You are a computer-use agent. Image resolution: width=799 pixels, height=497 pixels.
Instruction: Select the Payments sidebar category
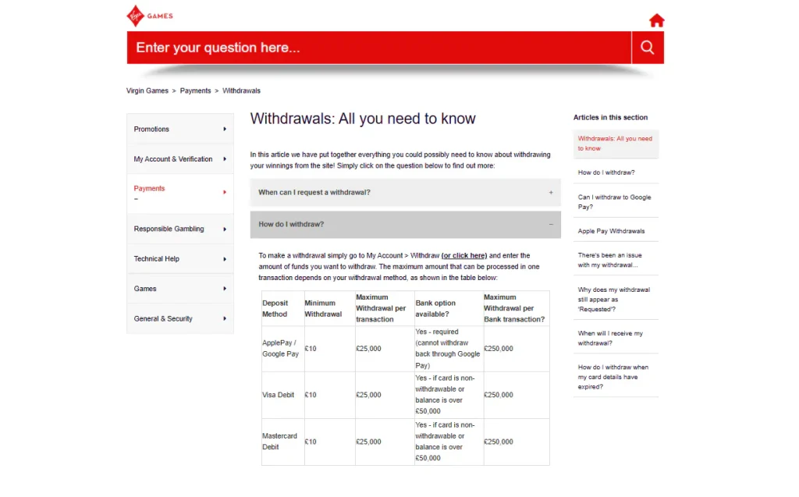click(x=180, y=193)
